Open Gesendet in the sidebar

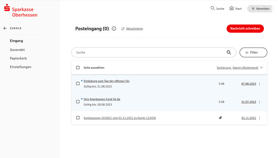(x=17, y=50)
